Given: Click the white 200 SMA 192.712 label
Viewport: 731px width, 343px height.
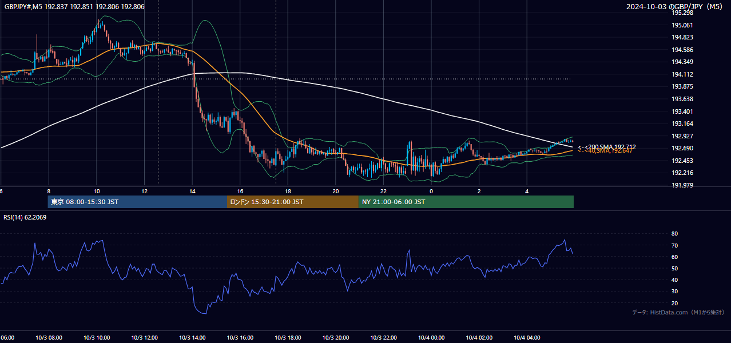Looking at the screenshot, I should click(607, 147).
